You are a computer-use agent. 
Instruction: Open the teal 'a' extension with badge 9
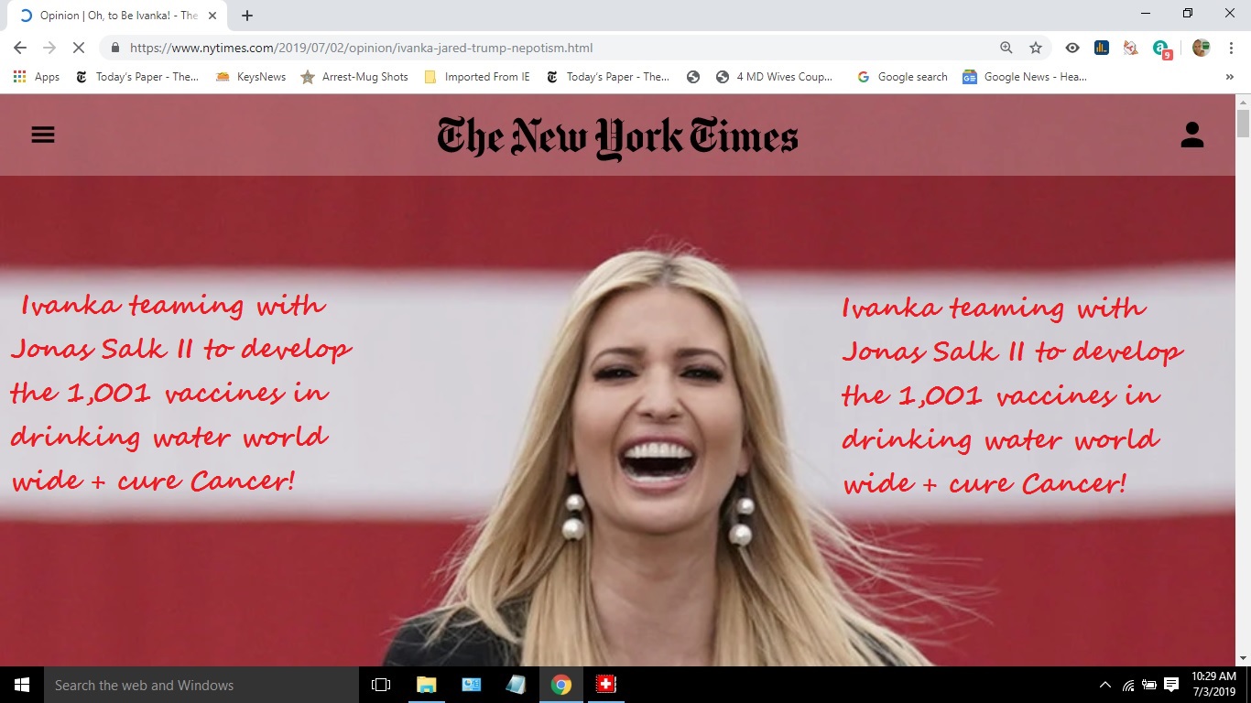[x=1161, y=49]
